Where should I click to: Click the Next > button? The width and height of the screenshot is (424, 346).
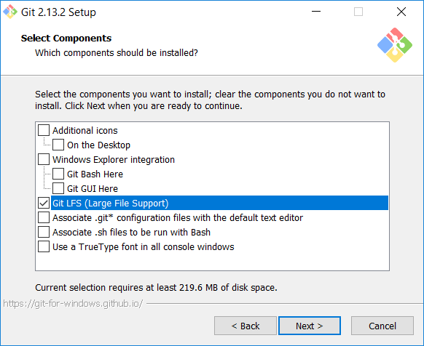click(x=310, y=326)
